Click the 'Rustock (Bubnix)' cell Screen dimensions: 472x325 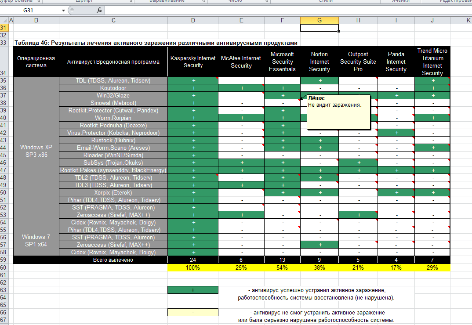pos(113,140)
